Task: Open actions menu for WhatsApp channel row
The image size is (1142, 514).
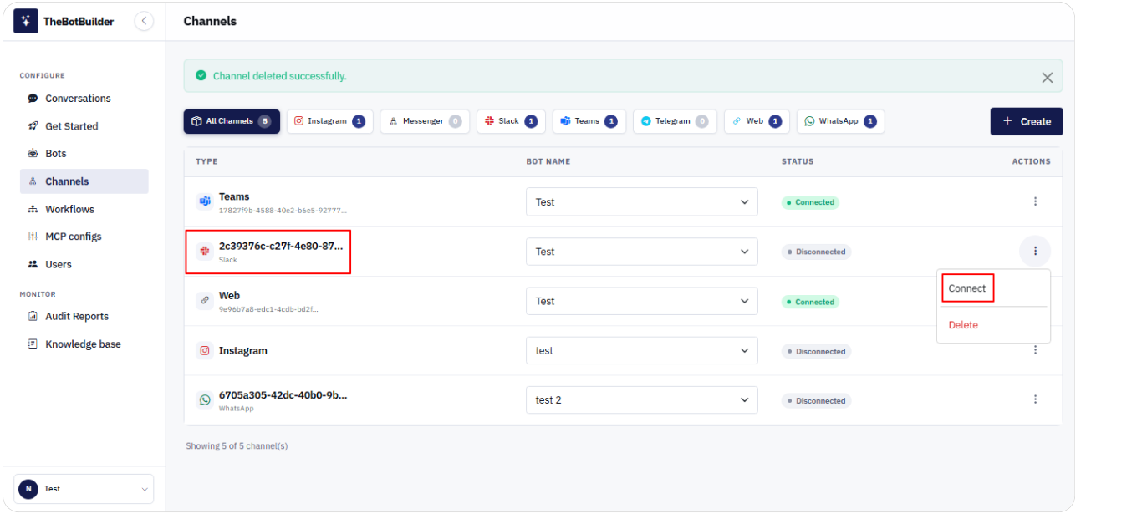Action: 1035,399
